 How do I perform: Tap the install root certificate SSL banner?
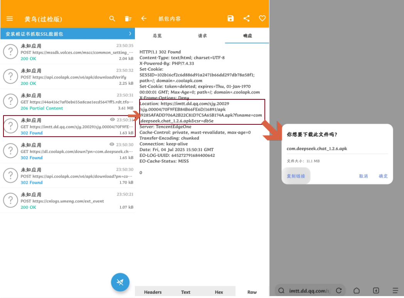point(68,34)
